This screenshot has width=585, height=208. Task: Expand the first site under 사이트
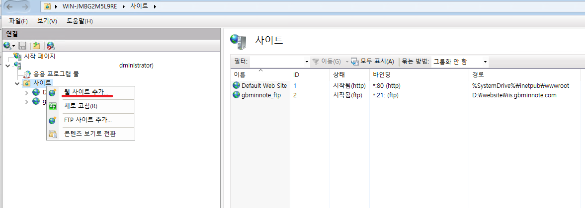(26, 92)
